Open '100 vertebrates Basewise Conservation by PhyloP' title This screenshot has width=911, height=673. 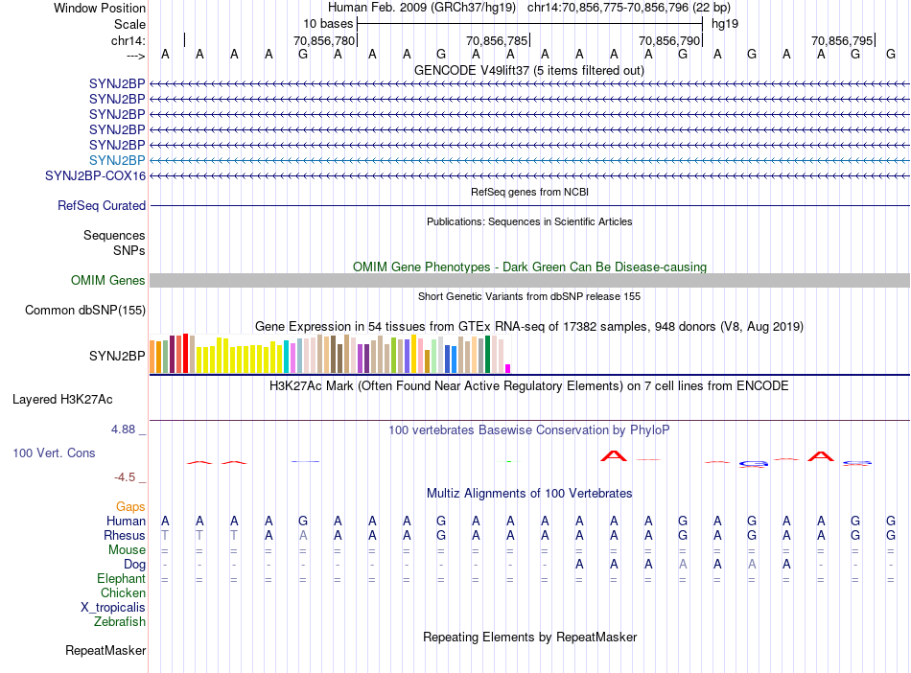528,430
